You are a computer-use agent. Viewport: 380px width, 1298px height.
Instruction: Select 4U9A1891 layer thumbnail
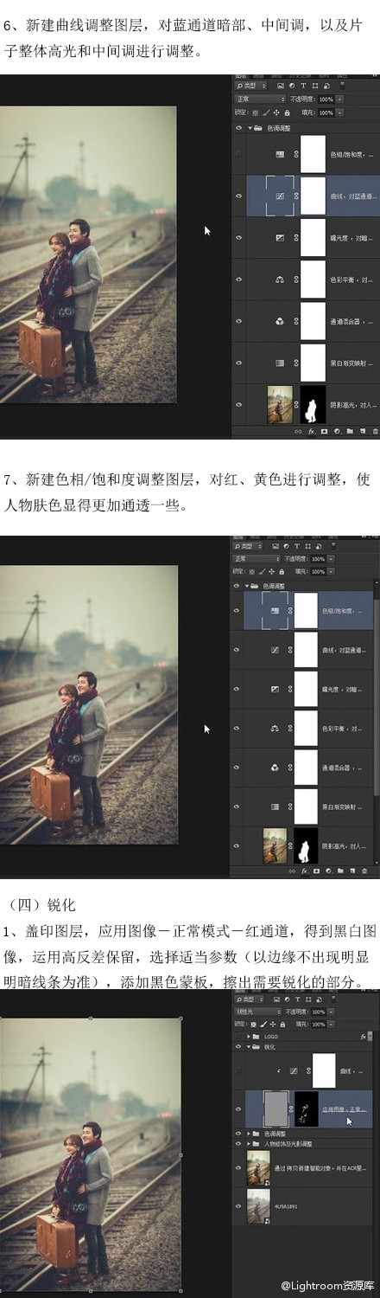pyautogui.click(x=258, y=1205)
